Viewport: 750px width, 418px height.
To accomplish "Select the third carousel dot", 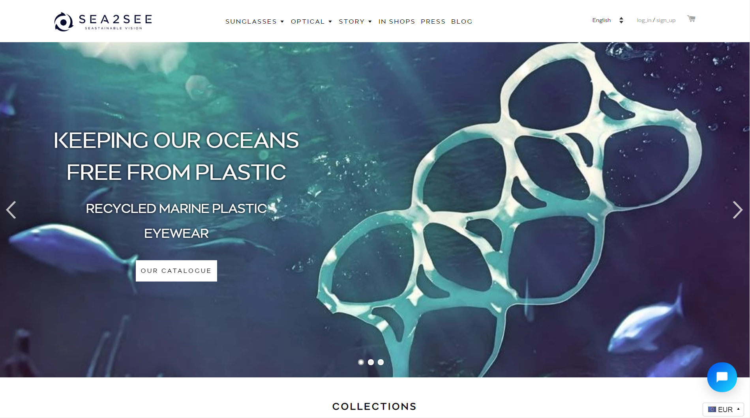I will pos(381,362).
